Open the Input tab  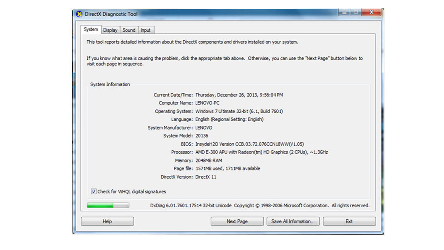(145, 30)
